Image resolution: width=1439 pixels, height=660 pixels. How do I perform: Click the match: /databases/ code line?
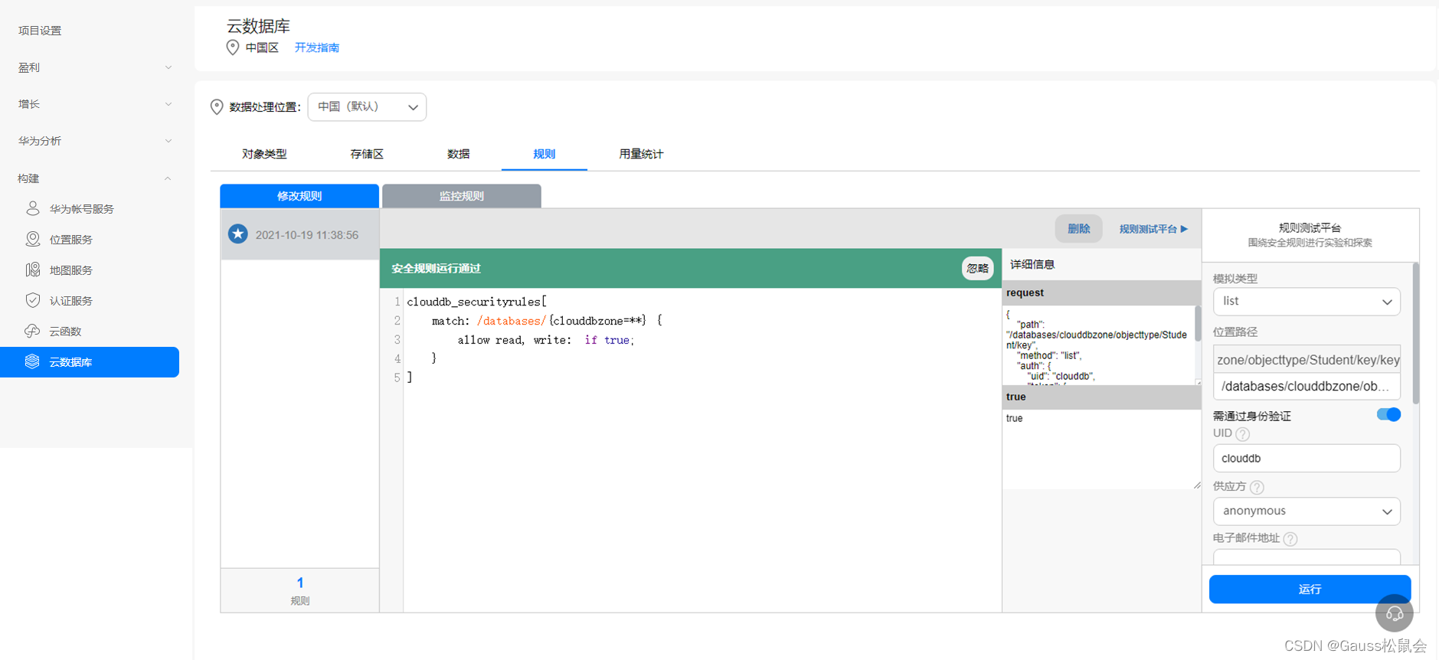[547, 321]
